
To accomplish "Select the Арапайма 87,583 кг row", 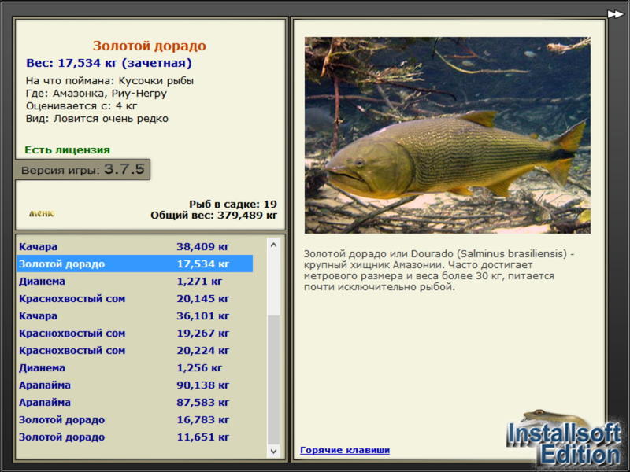I will tap(135, 402).
